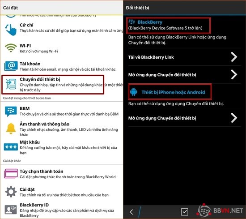Tap the green Wi-Fi signal icon
The height and width of the screenshot is (219, 246).
click(11, 48)
